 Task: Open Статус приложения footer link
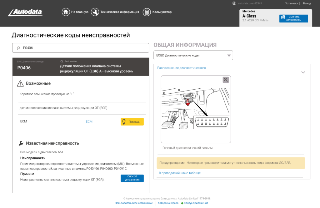pos(196,203)
